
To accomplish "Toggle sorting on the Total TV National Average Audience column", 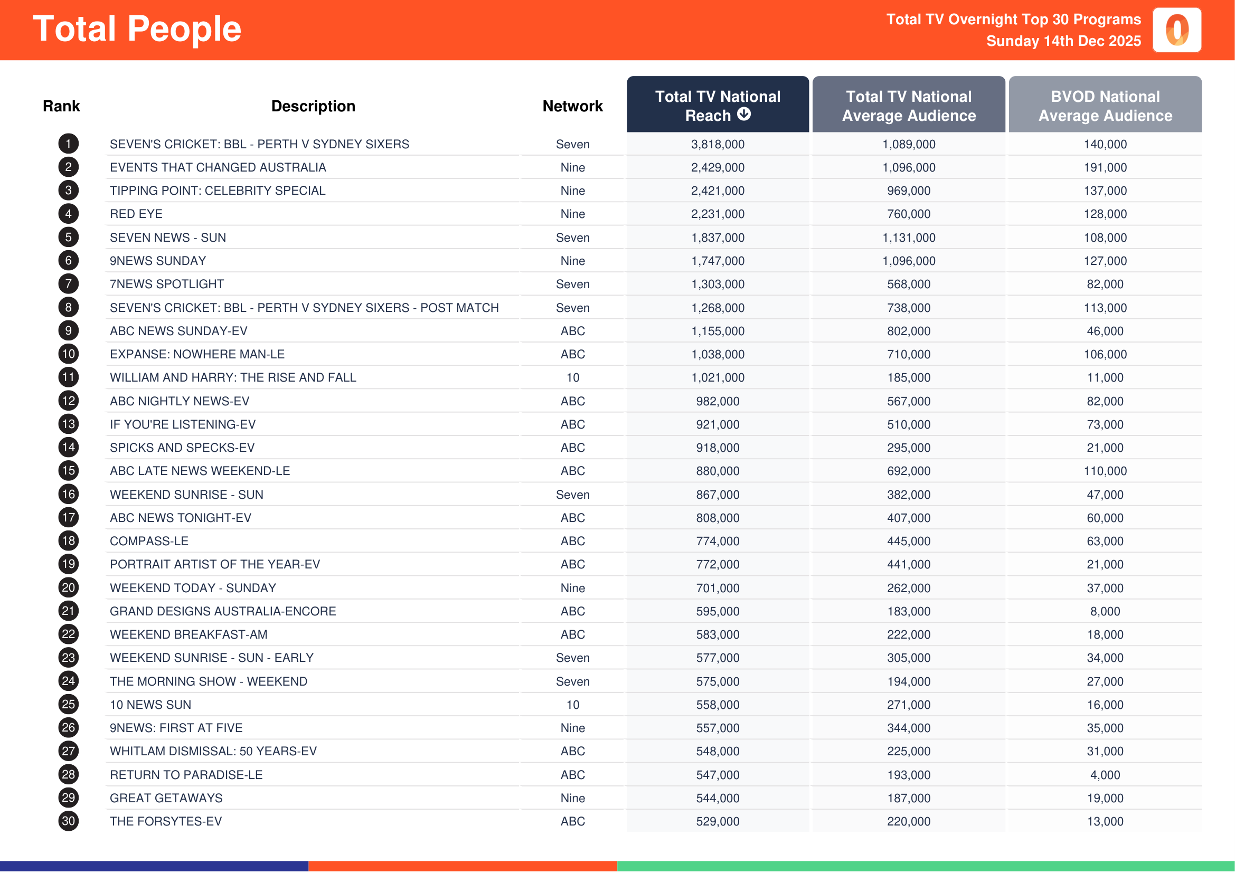I will point(909,106).
